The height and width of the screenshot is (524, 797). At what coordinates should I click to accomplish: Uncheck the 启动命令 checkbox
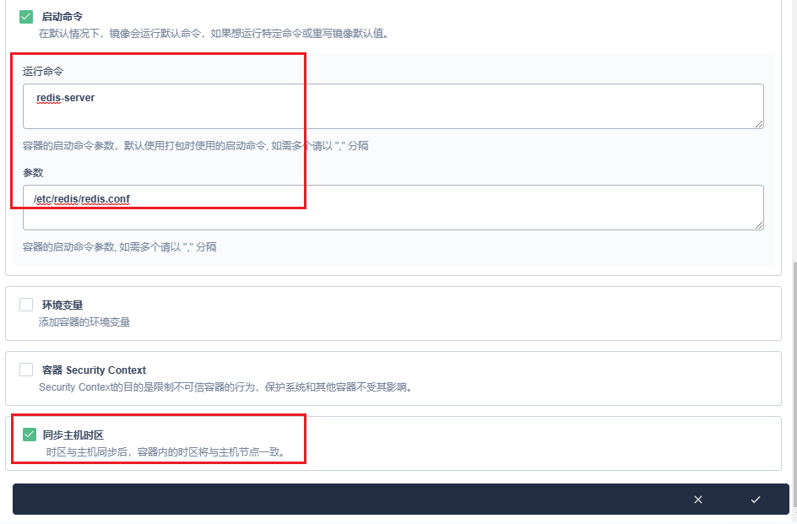pyautogui.click(x=26, y=16)
